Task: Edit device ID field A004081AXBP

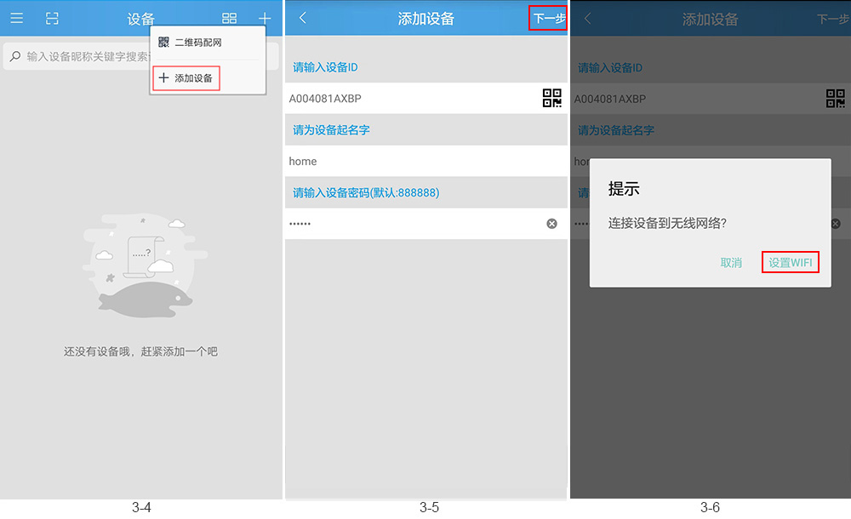Action: point(413,98)
